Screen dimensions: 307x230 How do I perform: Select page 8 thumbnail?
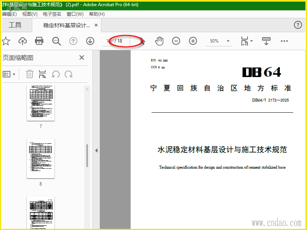[x=41, y=158]
